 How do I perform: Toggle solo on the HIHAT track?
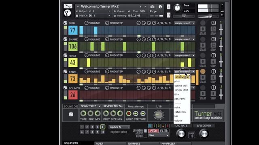(213, 55)
